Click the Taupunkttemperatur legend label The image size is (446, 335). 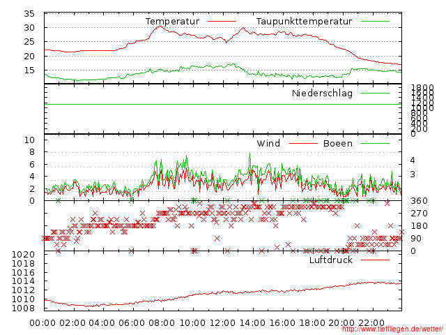click(303, 22)
